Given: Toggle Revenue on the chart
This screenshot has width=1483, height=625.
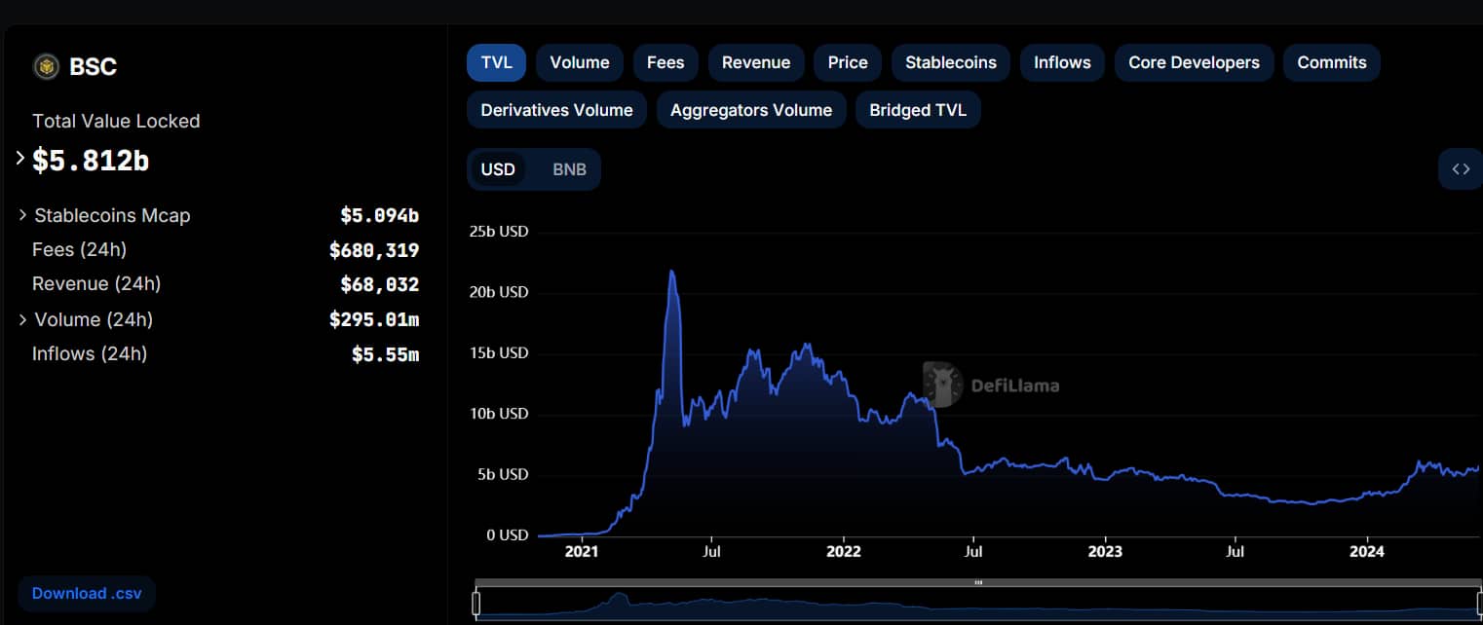Looking at the screenshot, I should pyautogui.click(x=755, y=62).
